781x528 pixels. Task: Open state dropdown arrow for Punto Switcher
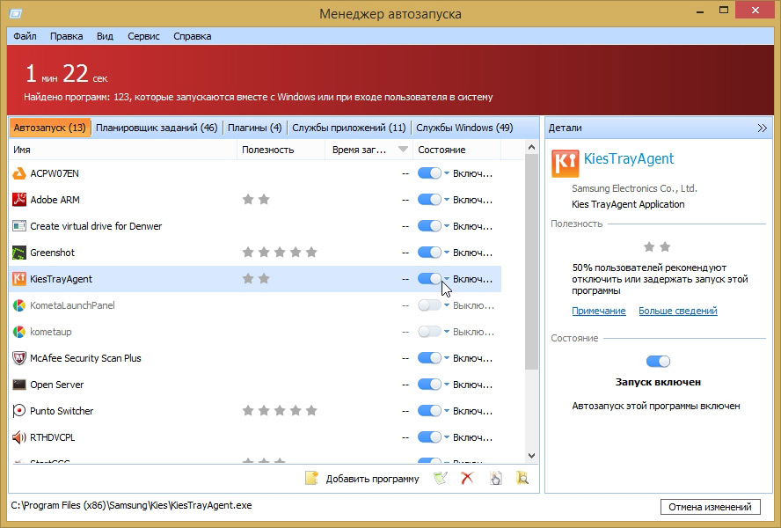click(x=447, y=411)
